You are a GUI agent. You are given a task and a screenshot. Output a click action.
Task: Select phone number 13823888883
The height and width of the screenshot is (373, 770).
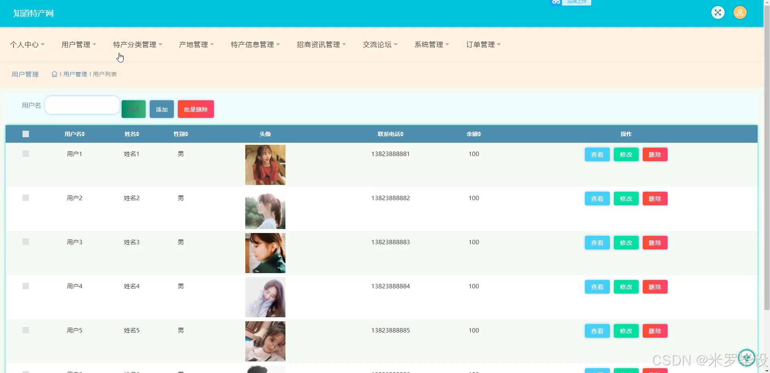click(x=391, y=242)
